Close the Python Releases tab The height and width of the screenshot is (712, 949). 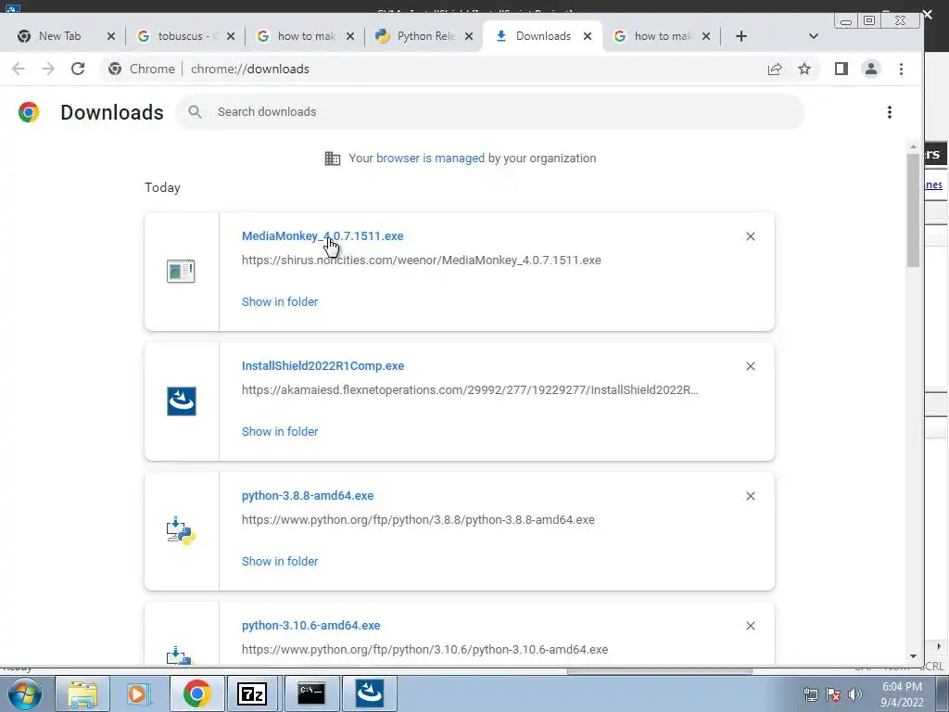(468, 36)
